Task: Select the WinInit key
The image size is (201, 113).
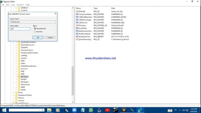Action: point(24,79)
